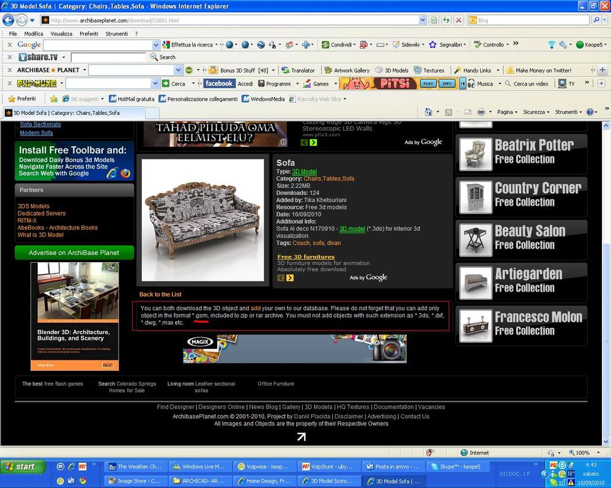Start the Bing search with the magnifier
This screenshot has height=488, width=611.
[596, 20]
